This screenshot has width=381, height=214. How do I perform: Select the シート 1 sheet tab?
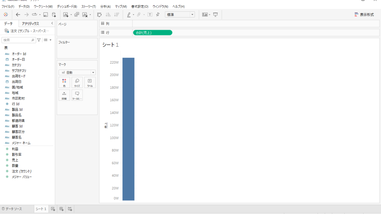(x=41, y=209)
